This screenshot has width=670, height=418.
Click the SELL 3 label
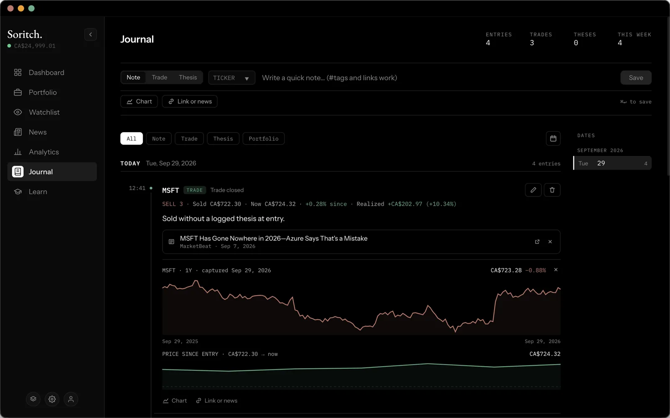pos(173,204)
